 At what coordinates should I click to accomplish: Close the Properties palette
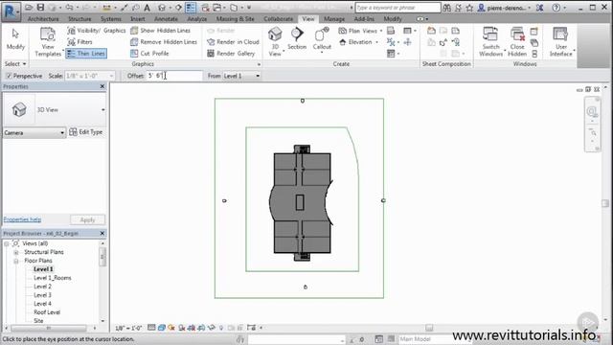(102, 86)
